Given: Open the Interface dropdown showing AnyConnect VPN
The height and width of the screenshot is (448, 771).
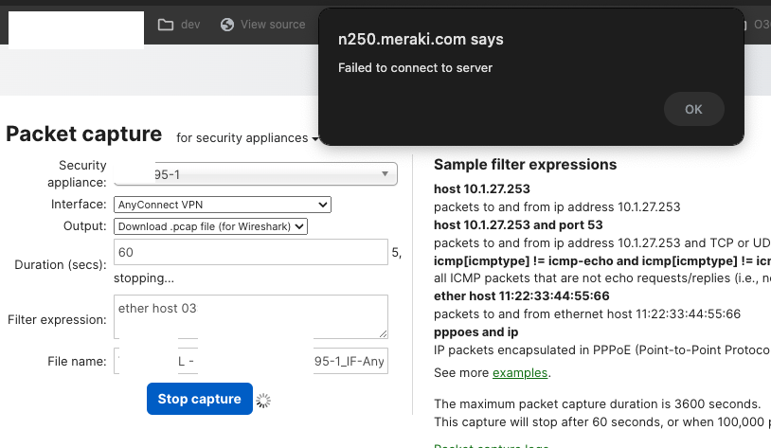Looking at the screenshot, I should [222, 205].
